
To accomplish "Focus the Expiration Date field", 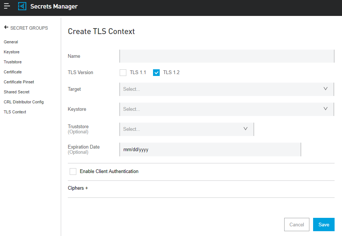I will [210, 150].
